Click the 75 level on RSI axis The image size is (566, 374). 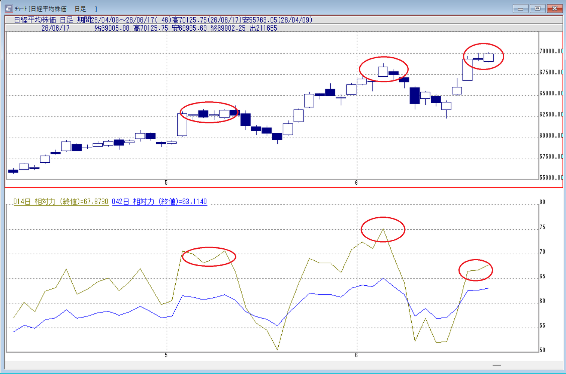tap(542, 227)
